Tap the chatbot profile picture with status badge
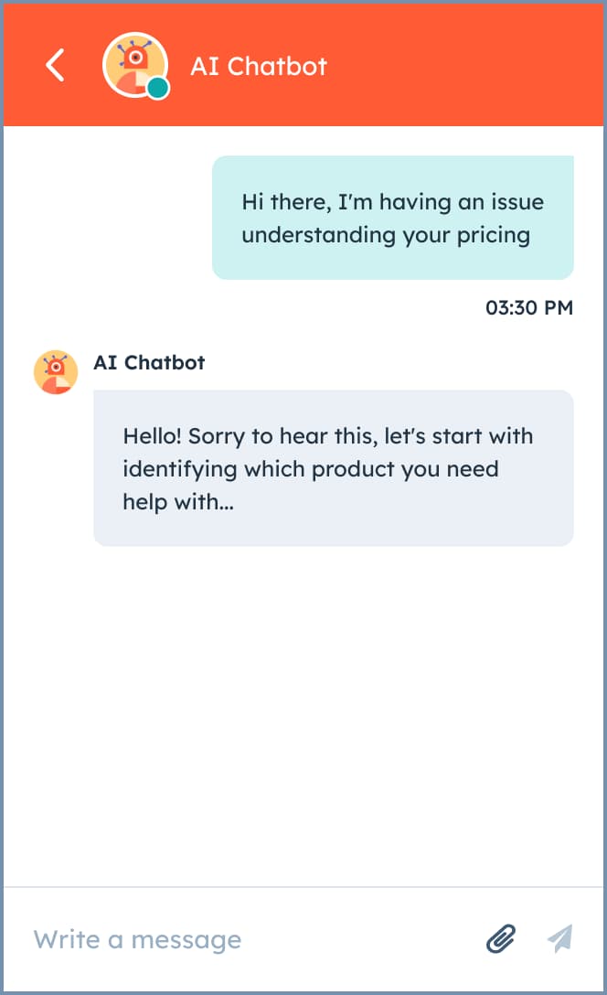Screen dimensions: 607x995 click(134, 65)
